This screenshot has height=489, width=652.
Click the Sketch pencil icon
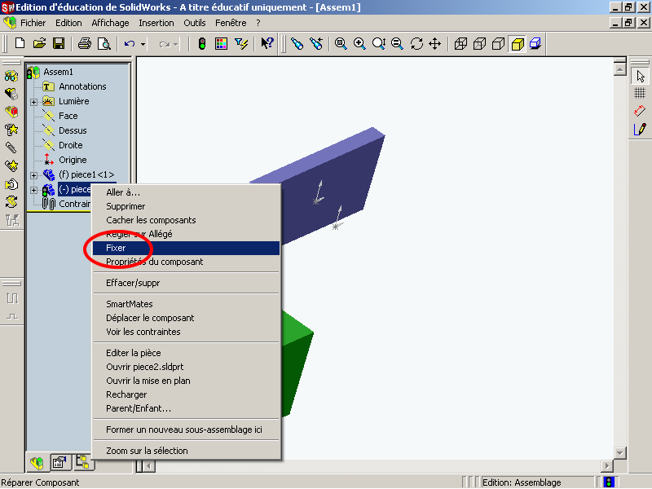[640, 130]
